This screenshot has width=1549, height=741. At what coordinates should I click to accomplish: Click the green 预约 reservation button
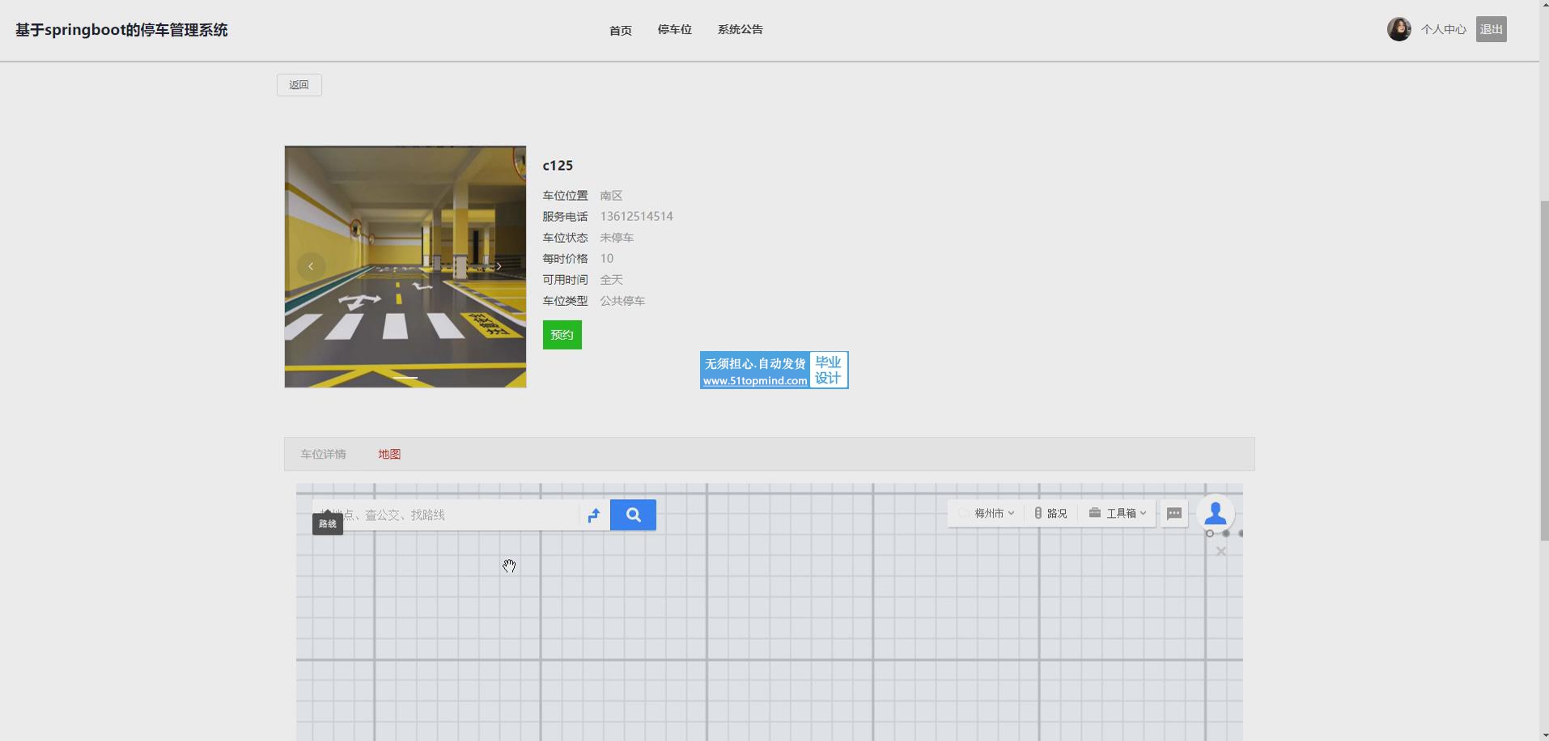pos(562,335)
